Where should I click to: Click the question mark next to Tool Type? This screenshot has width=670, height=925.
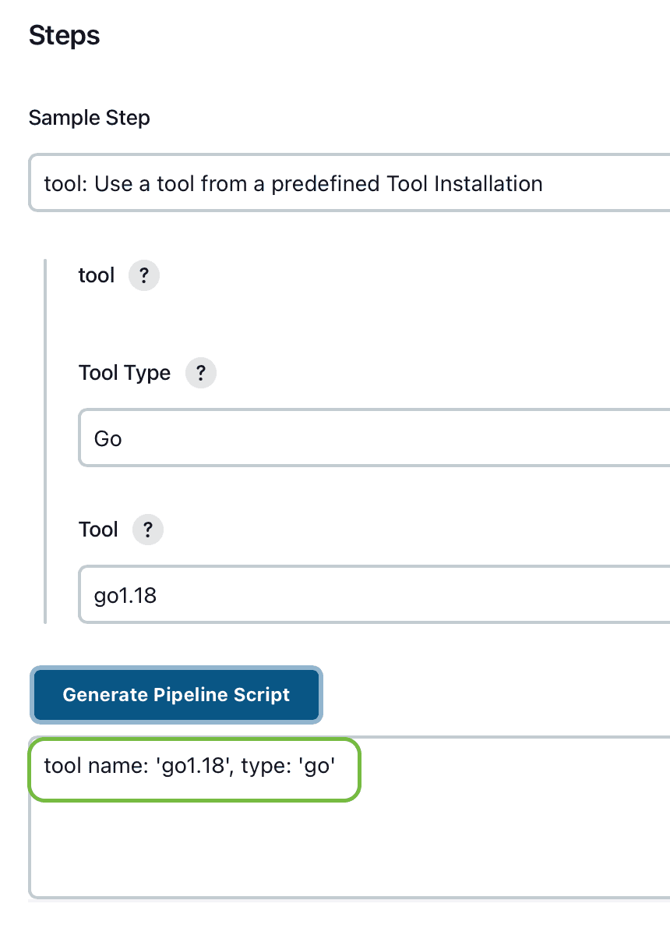tap(200, 373)
